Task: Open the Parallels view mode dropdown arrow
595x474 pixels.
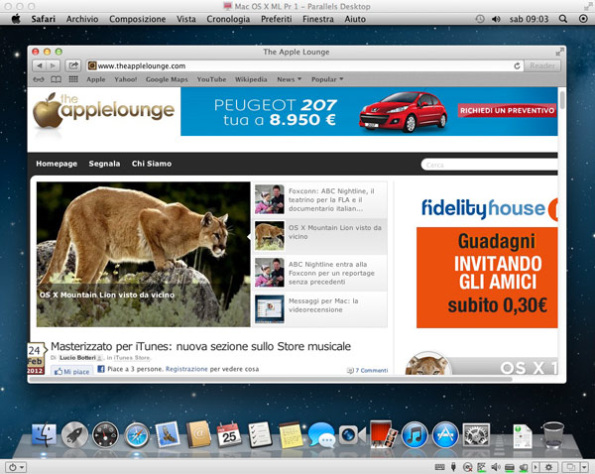Action: coord(584,467)
